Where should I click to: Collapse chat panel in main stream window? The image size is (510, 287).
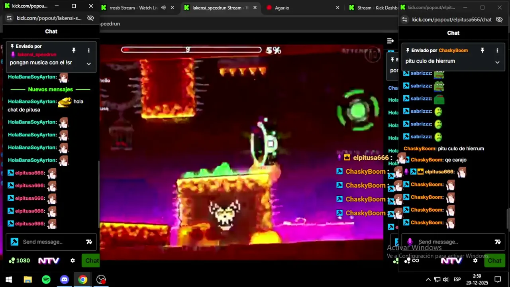tap(390, 41)
